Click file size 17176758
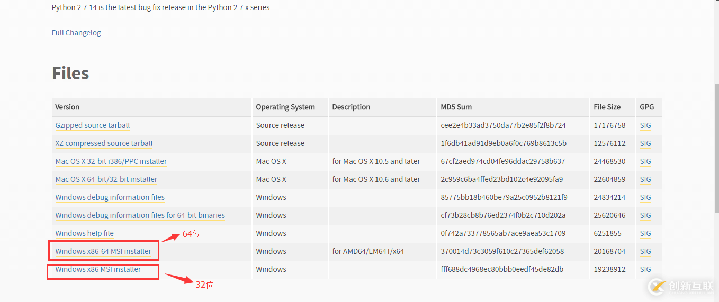The image size is (719, 302). (609, 125)
